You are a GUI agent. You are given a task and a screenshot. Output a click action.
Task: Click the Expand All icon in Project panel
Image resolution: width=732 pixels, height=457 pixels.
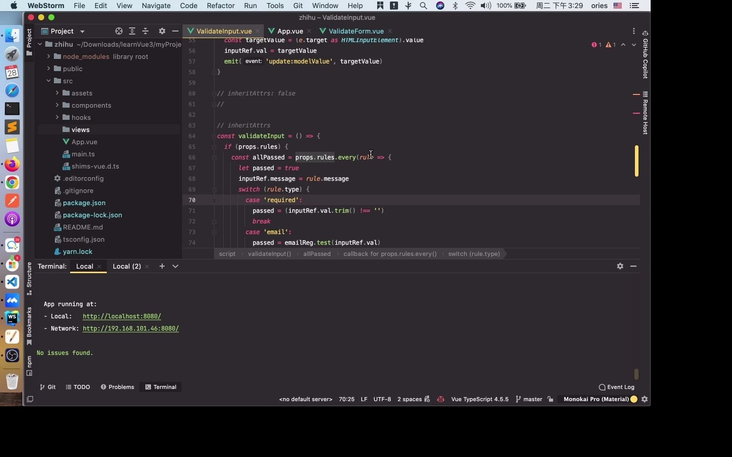tap(132, 31)
